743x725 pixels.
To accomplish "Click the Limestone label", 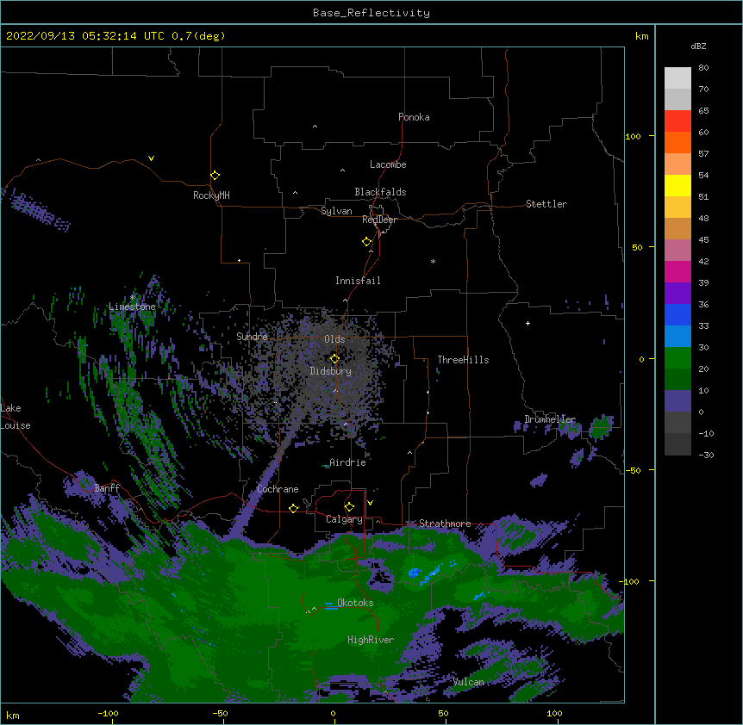I will pyautogui.click(x=132, y=307).
